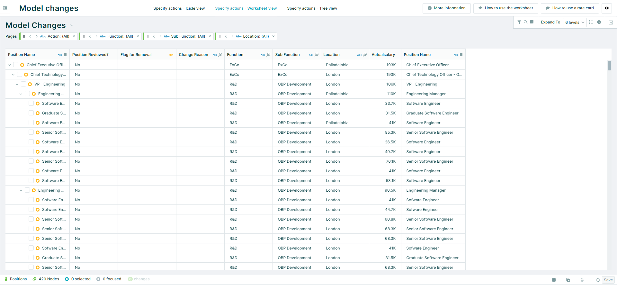The image size is (617, 290).
Task: Switch to Specify actions - Icicle view tab
Action: [x=179, y=8]
